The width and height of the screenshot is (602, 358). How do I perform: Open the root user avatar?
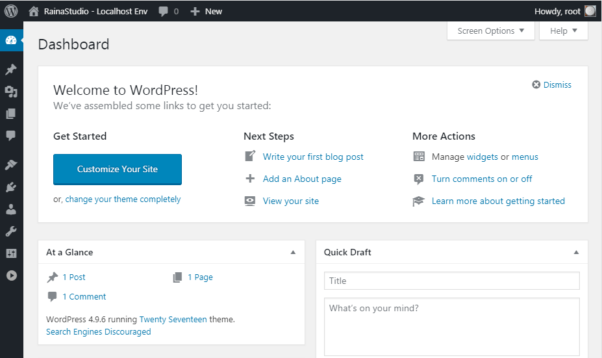pyautogui.click(x=590, y=11)
